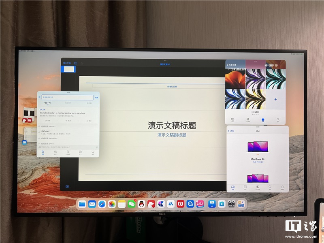Open the Library tab in Photos bottom bar
Viewport: 324px width, 243px height.
pos(232,120)
